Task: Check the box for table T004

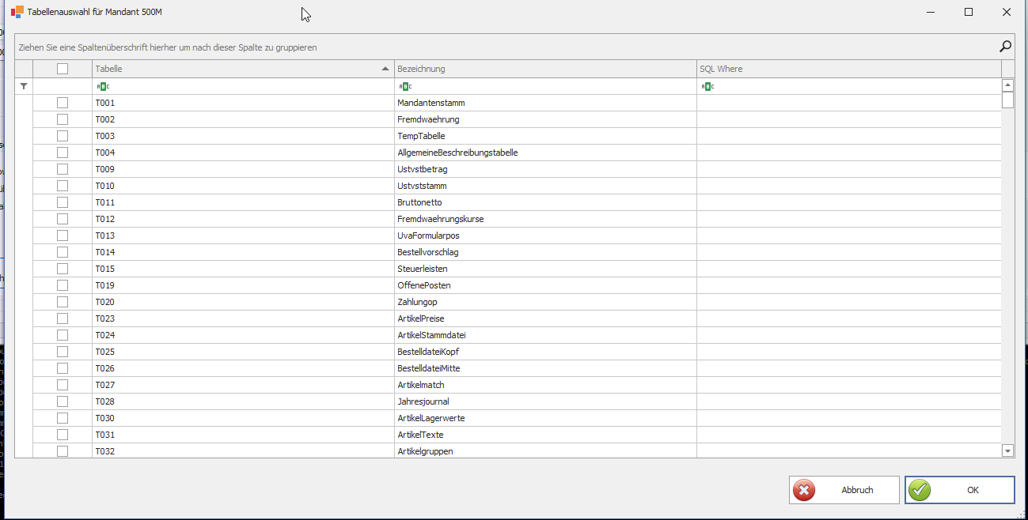Action: tap(63, 153)
